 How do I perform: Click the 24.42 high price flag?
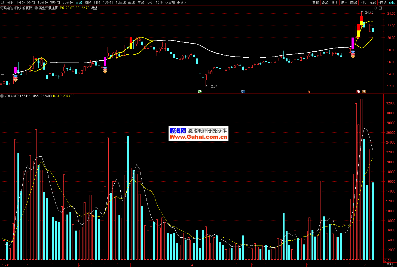369,13
